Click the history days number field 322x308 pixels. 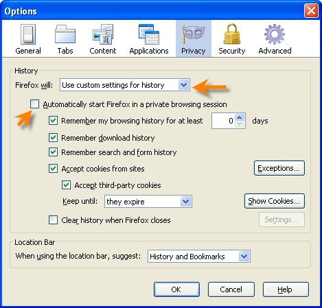223,121
